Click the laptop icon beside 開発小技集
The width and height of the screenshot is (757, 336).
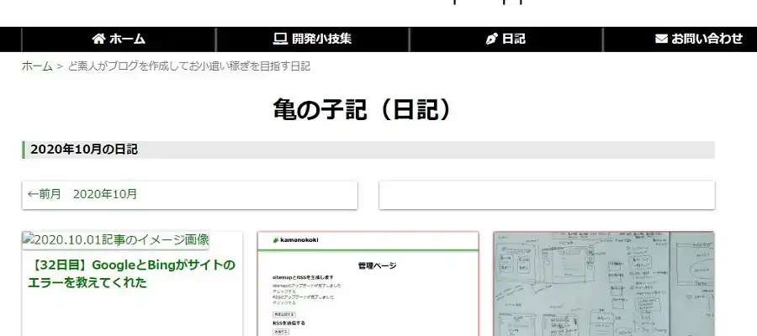click(280, 39)
